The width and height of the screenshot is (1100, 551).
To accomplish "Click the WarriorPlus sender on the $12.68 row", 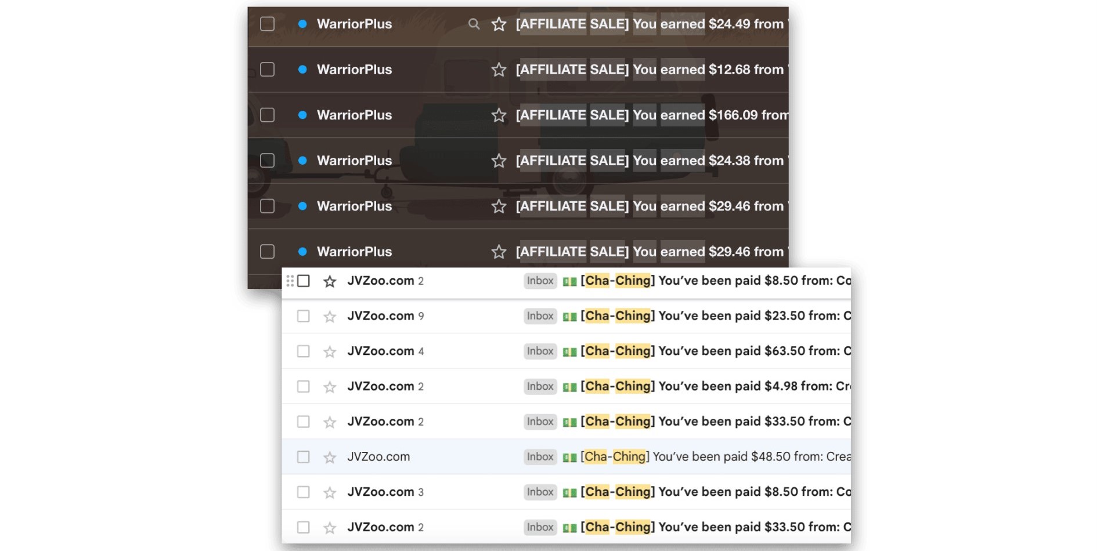I will tap(355, 70).
